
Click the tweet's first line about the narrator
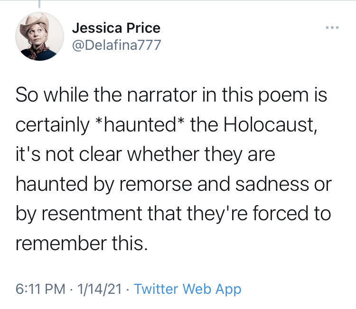point(171,97)
